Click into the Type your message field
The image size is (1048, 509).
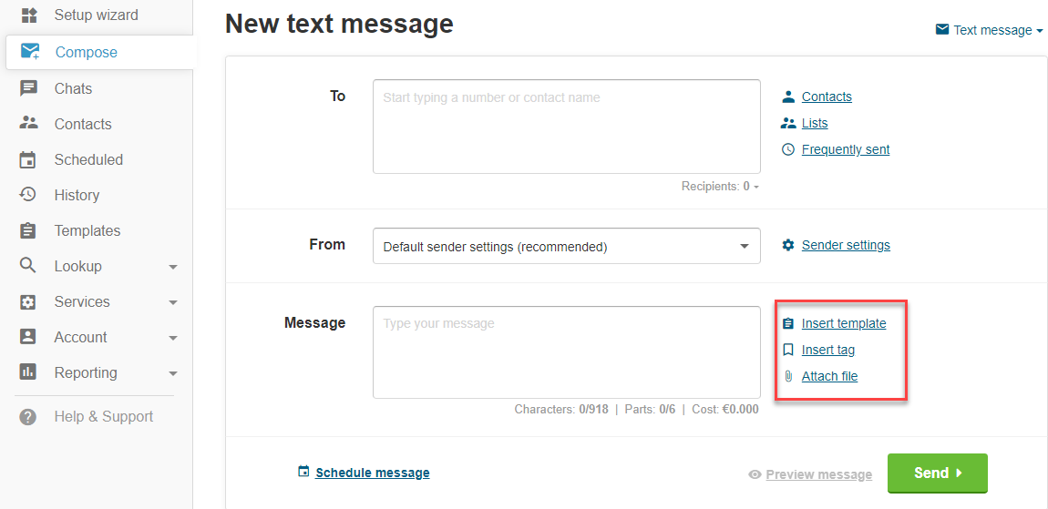tap(566, 352)
